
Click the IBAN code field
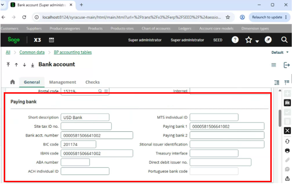pos(97,153)
